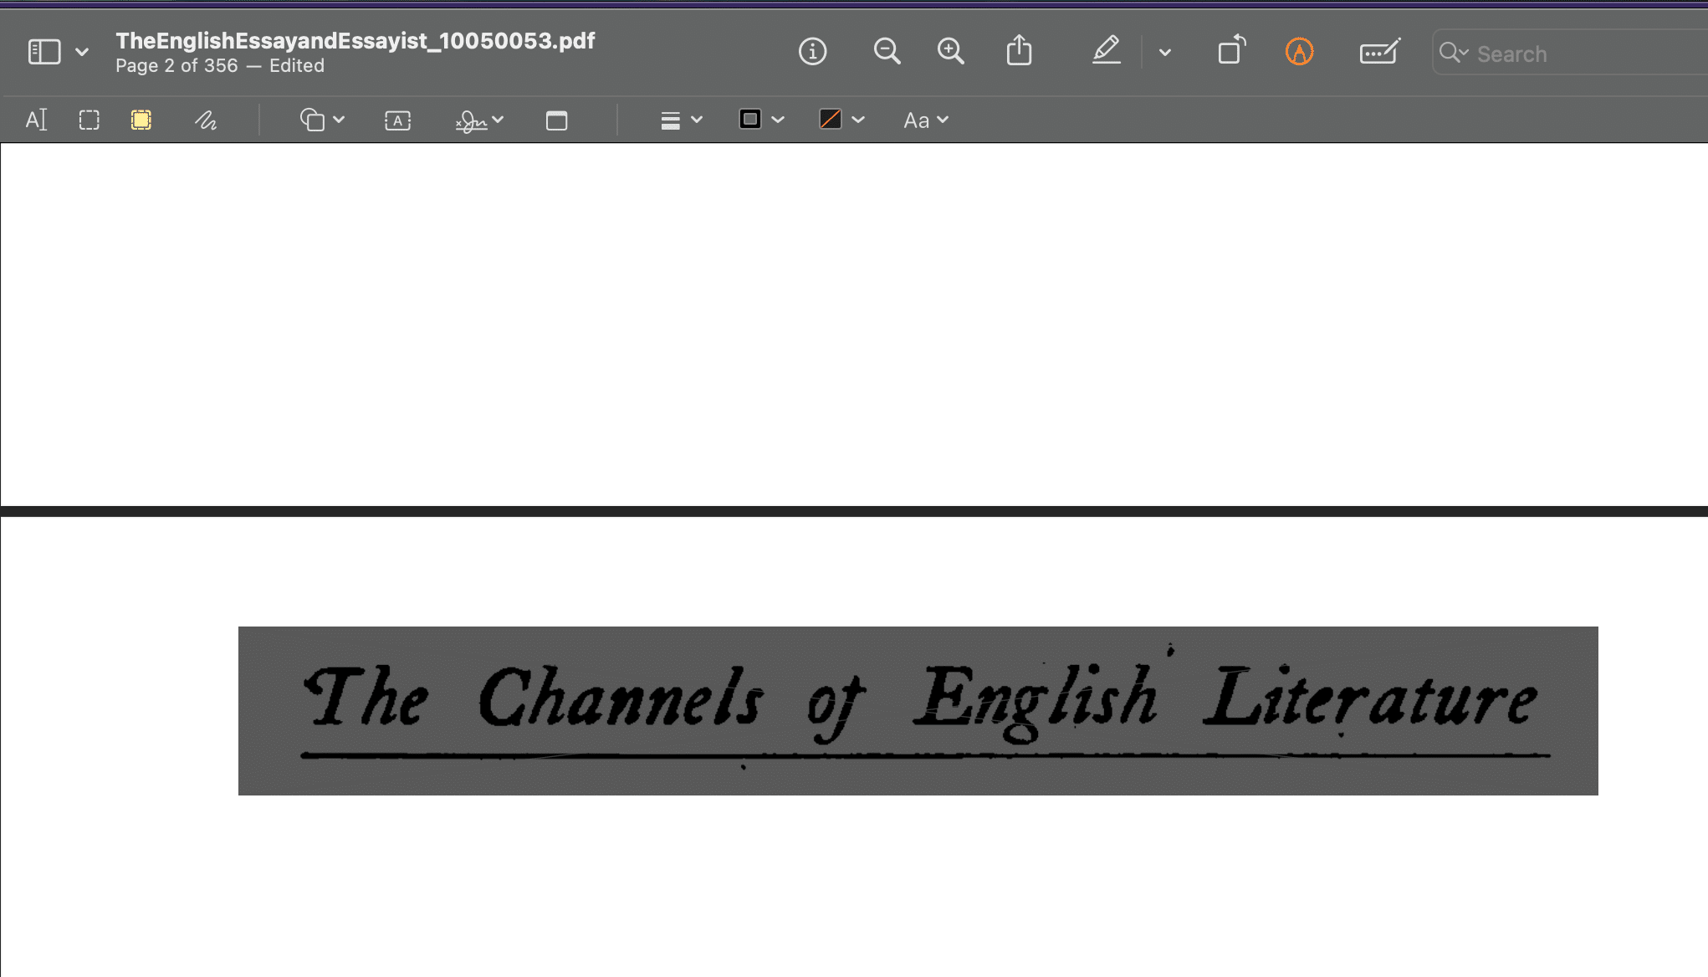Click the zoom out button
This screenshot has height=977, width=1708.
pos(887,52)
